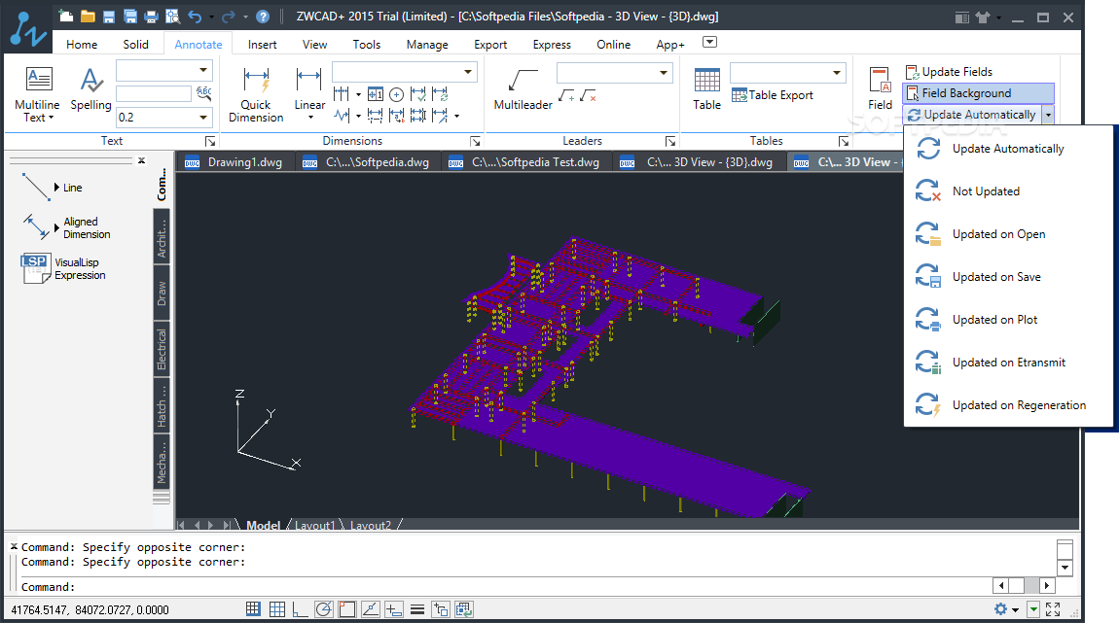Image resolution: width=1119 pixels, height=623 pixels.
Task: Expand the Leaders panel dialog launcher
Action: (670, 141)
